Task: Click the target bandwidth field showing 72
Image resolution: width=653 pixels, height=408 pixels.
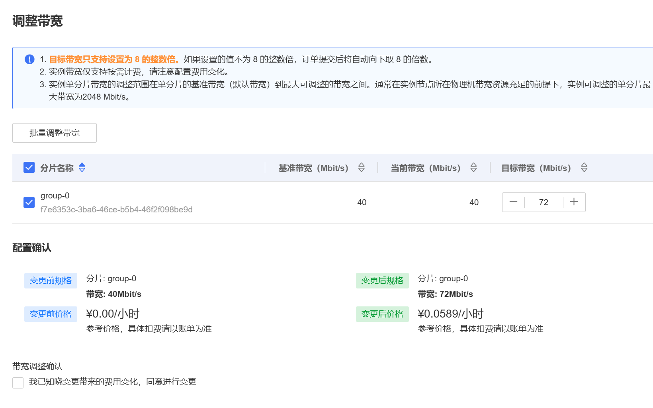Action: [x=544, y=202]
